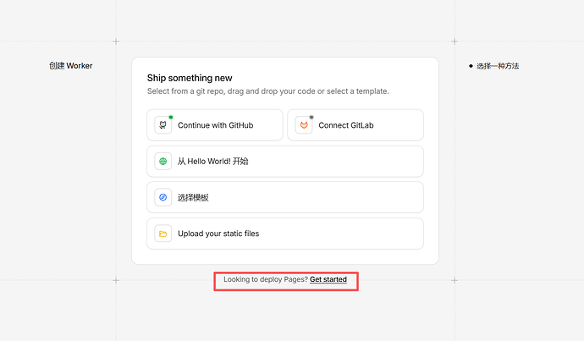Open the Get started Pages link

coord(328,279)
